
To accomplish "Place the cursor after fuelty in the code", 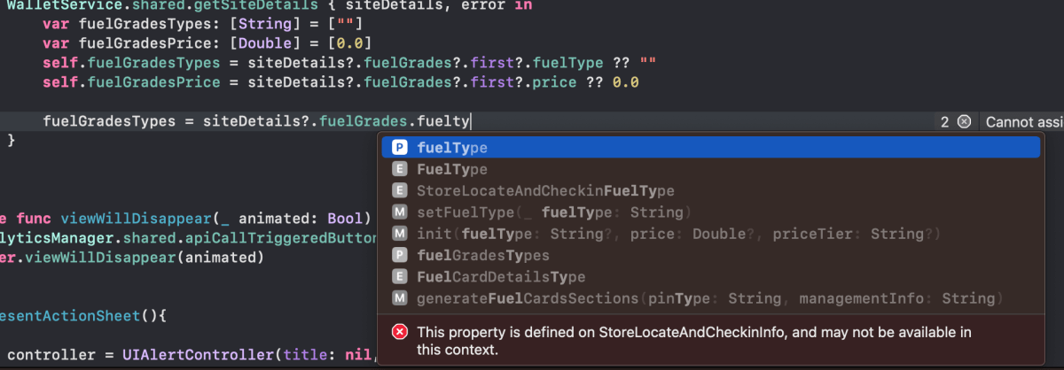I will pyautogui.click(x=471, y=122).
